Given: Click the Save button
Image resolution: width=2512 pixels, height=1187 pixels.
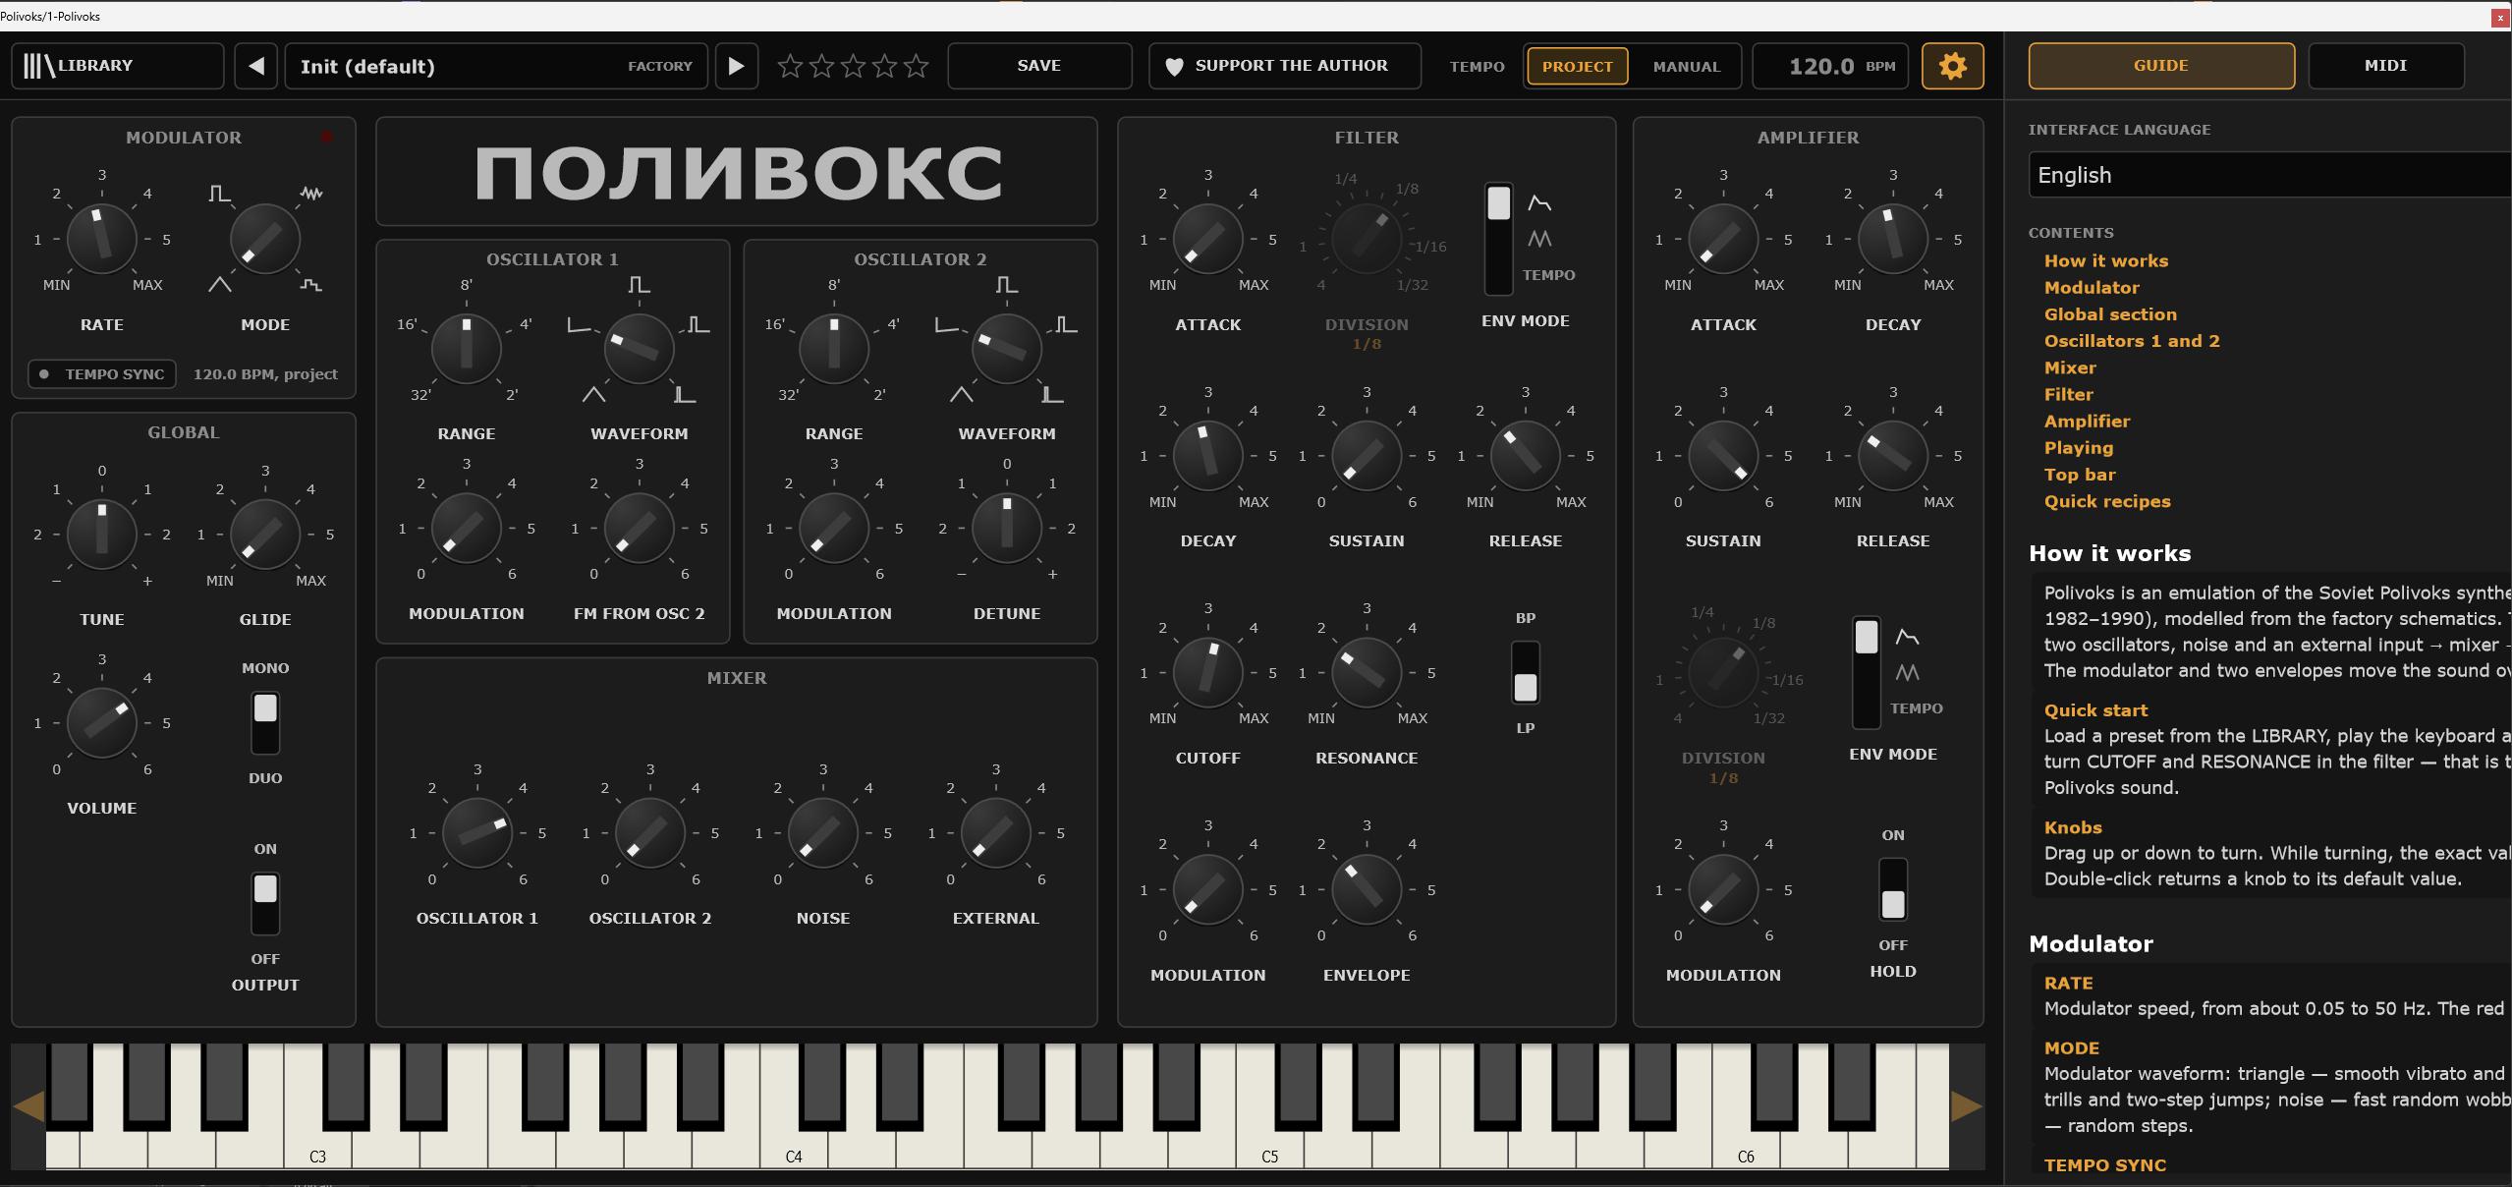Looking at the screenshot, I should [x=1038, y=66].
